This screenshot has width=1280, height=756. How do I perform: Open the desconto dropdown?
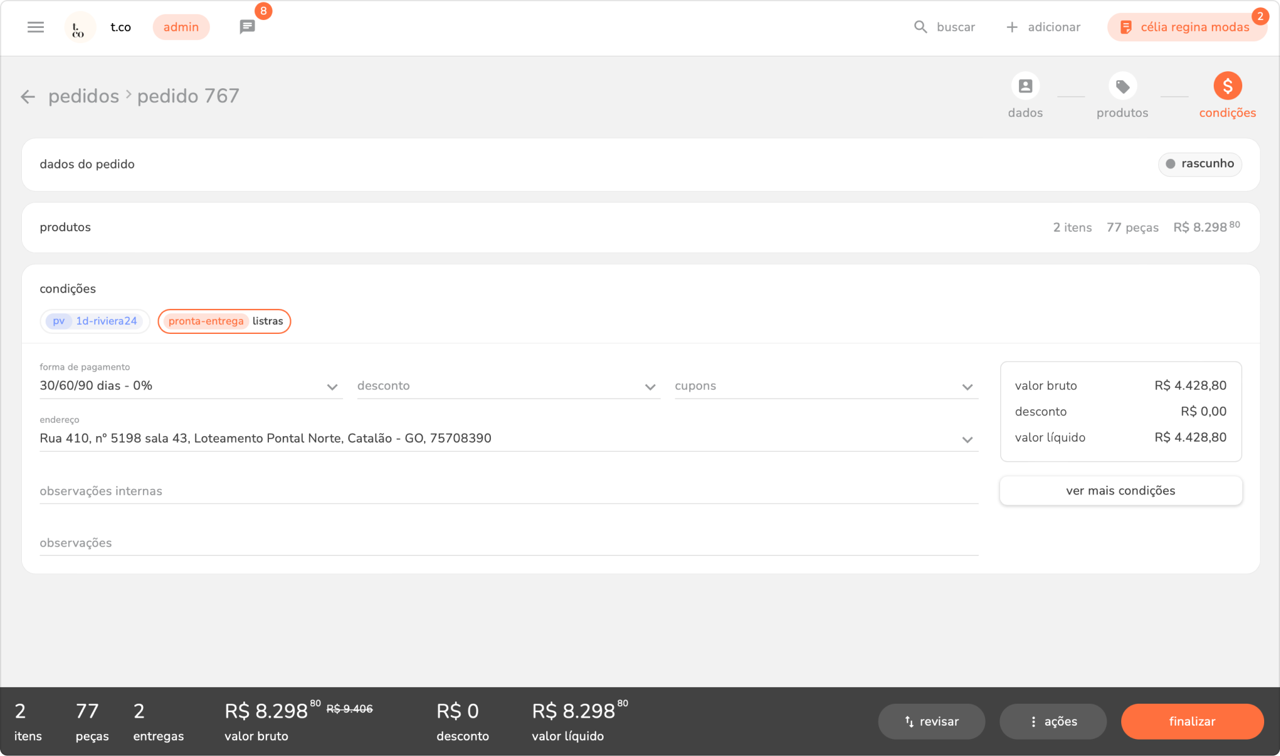point(650,387)
